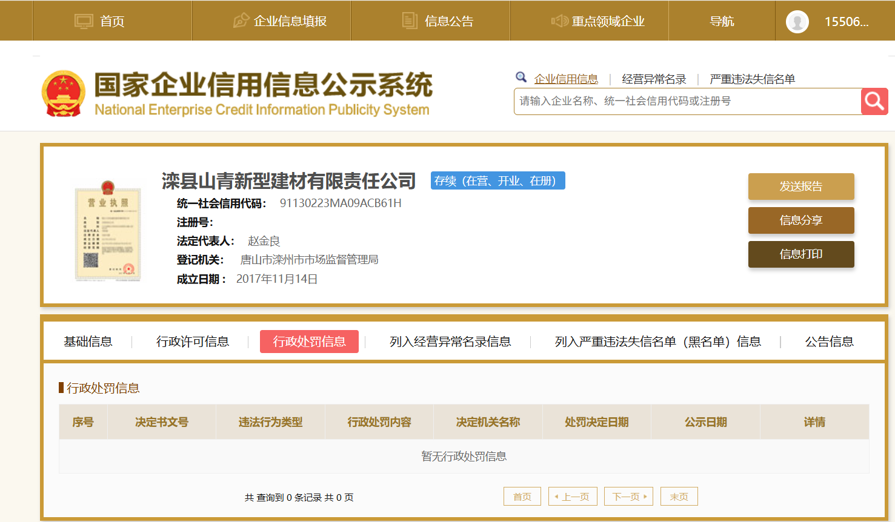Select the 经营异常名录 search type
Viewport: 895px width, 522px height.
[x=654, y=79]
